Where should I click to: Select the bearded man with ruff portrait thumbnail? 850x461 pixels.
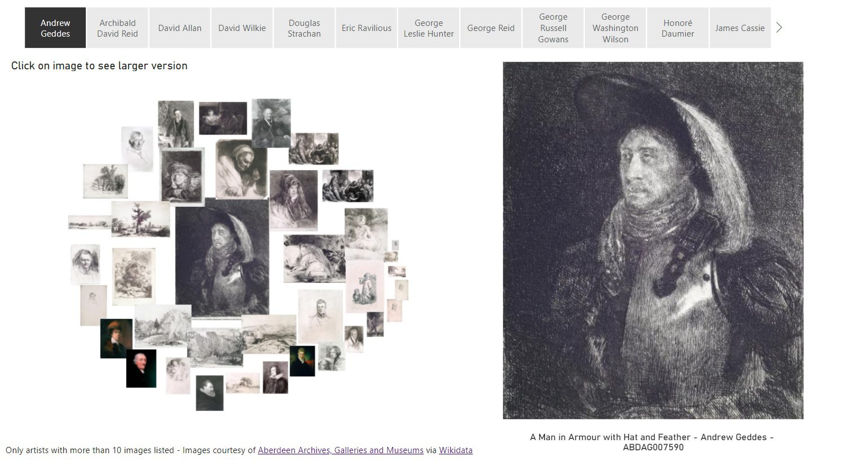click(x=210, y=393)
